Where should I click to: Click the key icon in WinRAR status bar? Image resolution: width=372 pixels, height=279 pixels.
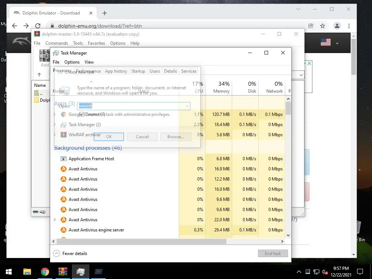click(x=43, y=212)
